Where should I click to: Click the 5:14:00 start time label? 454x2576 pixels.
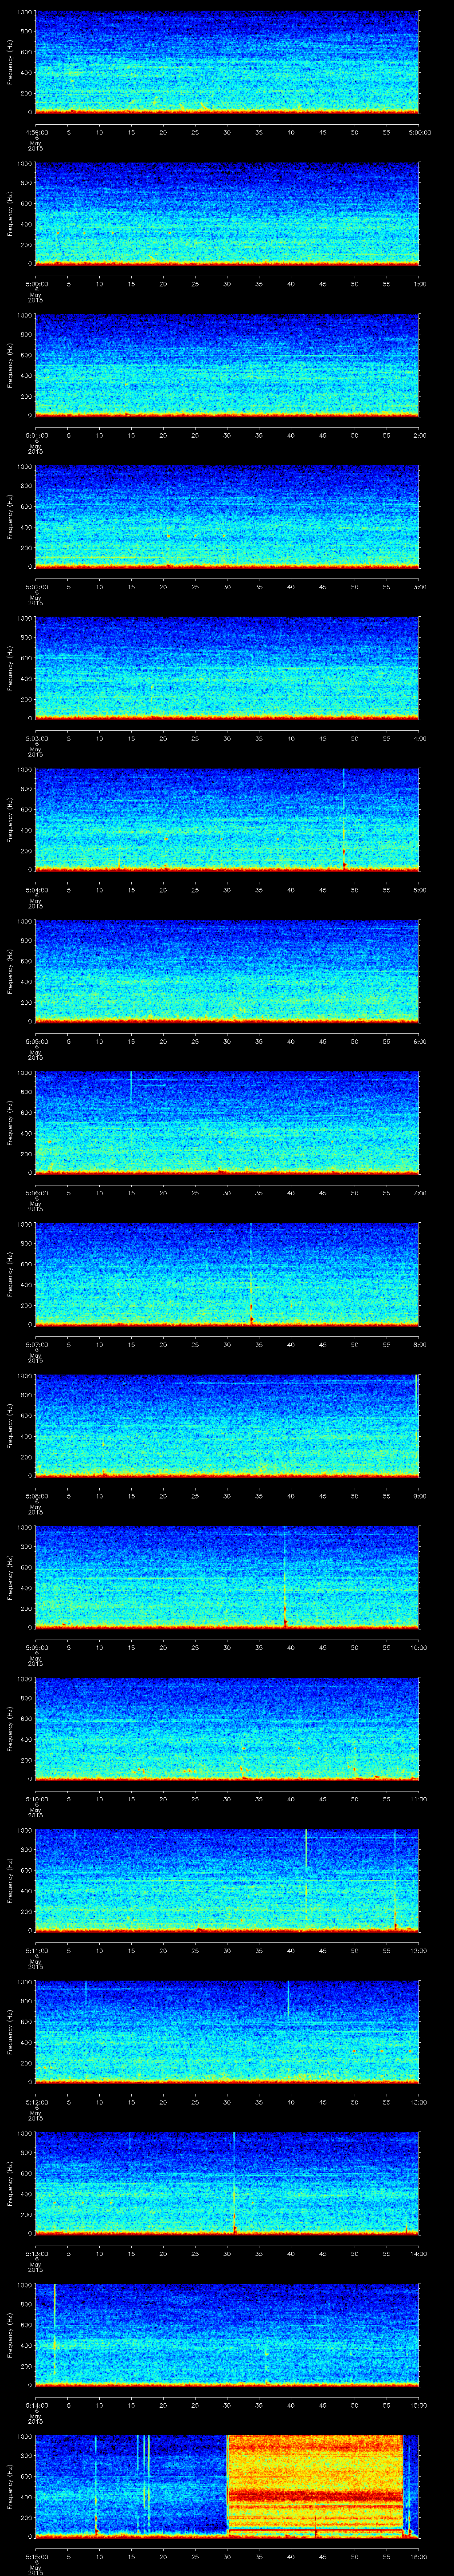click(x=36, y=2405)
